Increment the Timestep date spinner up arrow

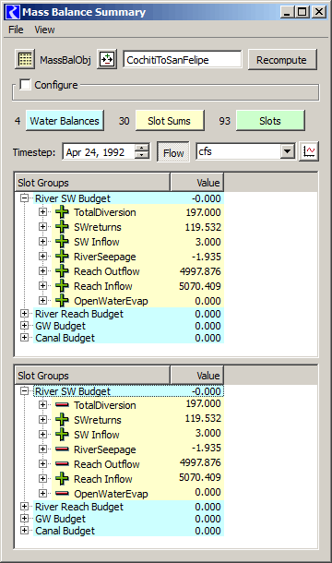[x=142, y=148]
